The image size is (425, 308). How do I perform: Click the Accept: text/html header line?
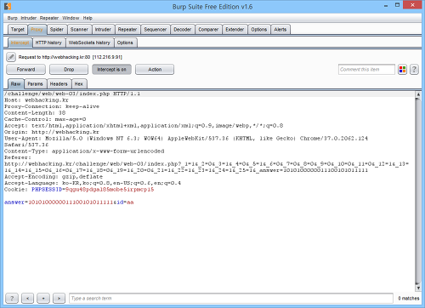click(x=144, y=126)
